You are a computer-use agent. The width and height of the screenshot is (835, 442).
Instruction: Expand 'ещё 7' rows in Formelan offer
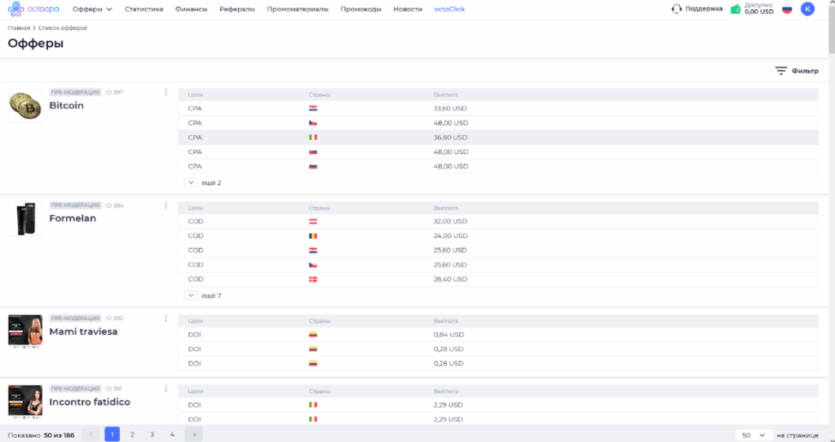(192, 295)
